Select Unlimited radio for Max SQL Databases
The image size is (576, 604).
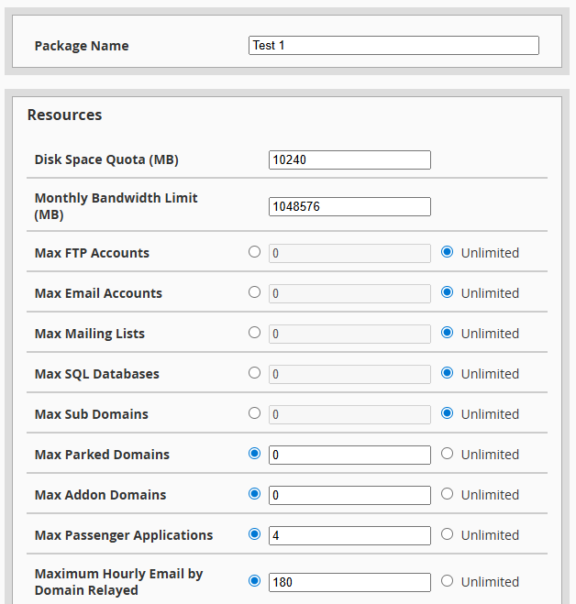tap(447, 373)
